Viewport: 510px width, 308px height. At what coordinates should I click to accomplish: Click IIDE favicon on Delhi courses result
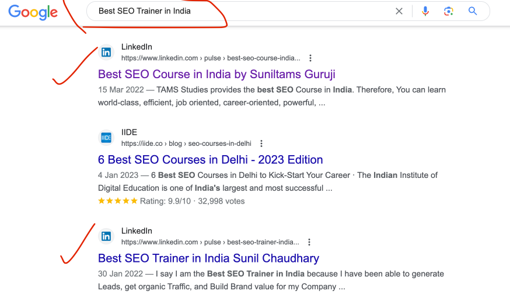(106, 138)
